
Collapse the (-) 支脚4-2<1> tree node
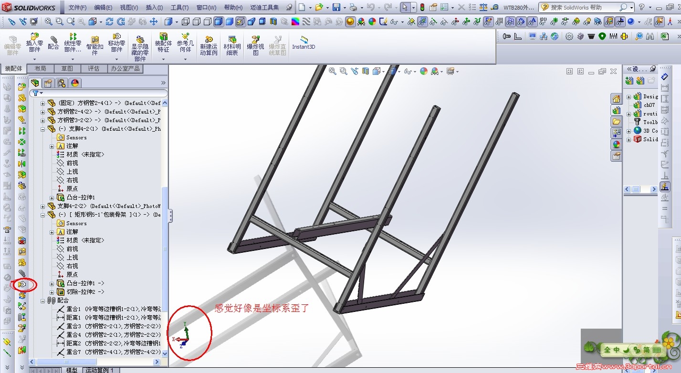tap(42, 129)
